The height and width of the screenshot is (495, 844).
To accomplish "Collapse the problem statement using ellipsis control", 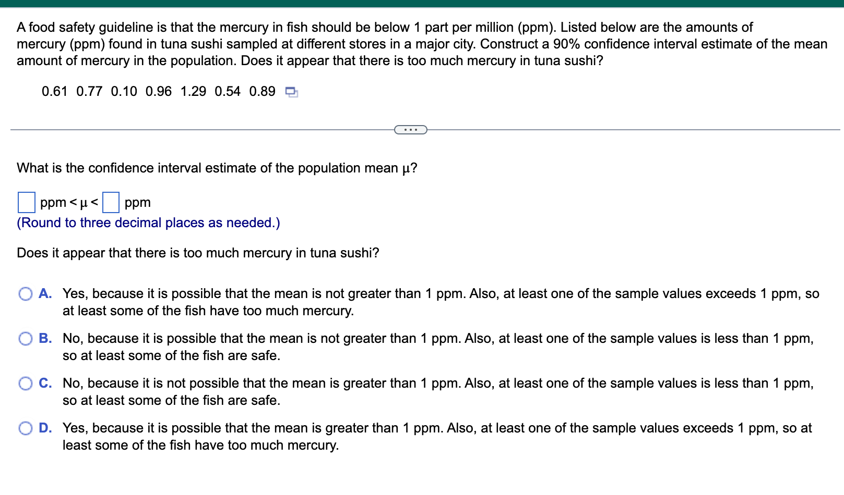I will click(411, 129).
